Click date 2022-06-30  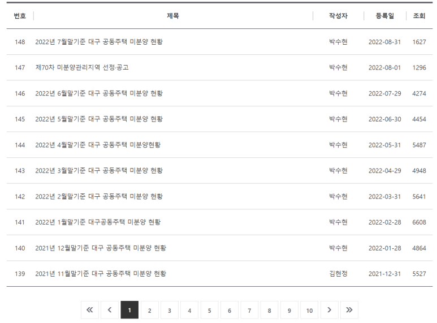pyautogui.click(x=385, y=119)
